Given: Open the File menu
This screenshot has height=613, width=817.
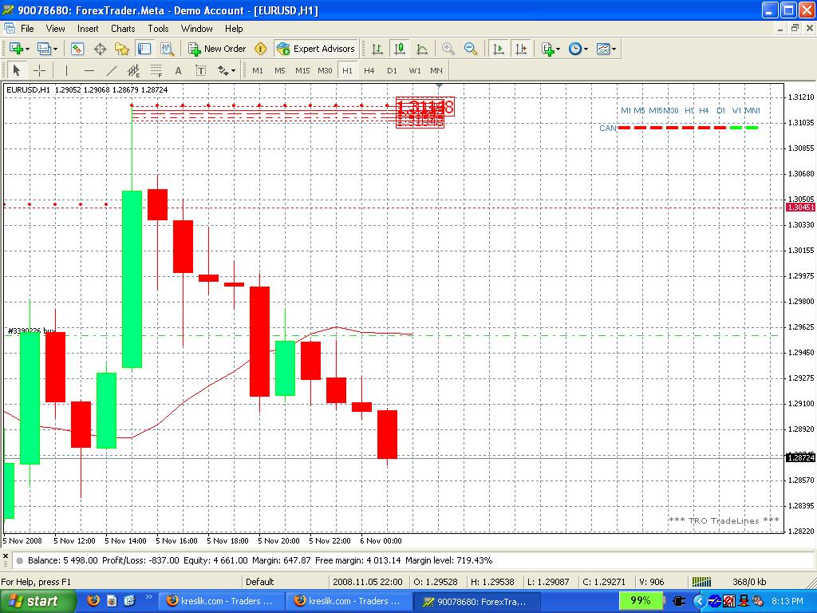Looking at the screenshot, I should click(x=27, y=29).
